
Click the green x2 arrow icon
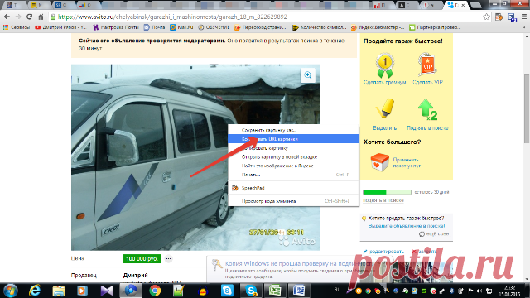coord(427,109)
